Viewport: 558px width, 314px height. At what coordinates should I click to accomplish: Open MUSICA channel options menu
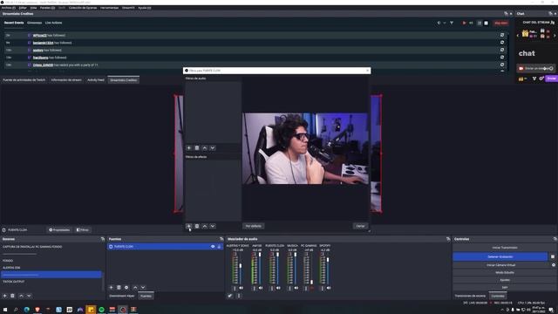(x=289, y=288)
